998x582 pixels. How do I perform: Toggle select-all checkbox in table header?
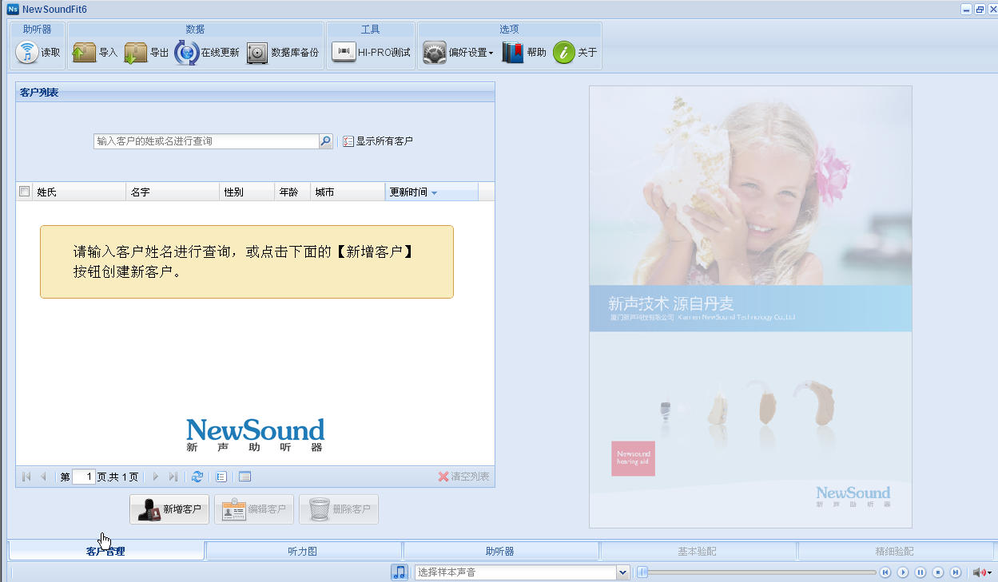25,192
